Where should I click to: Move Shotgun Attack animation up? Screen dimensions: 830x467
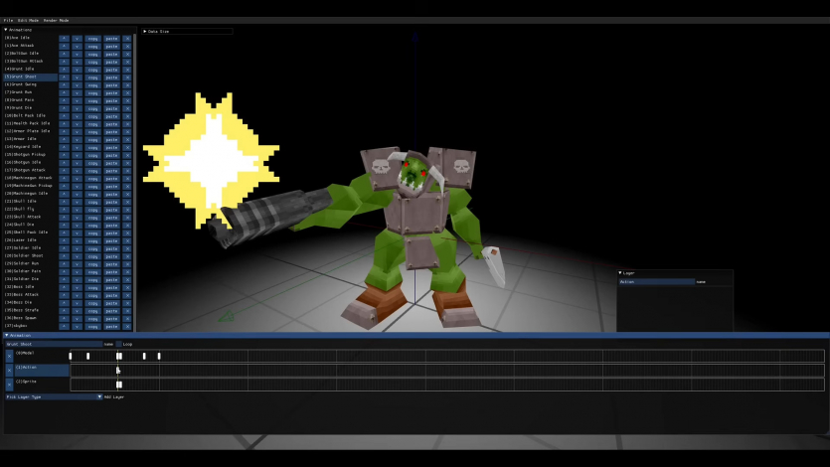[64, 170]
